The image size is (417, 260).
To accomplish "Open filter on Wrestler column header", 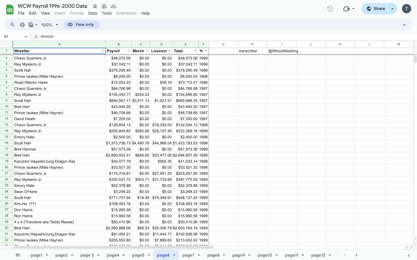I will click(103, 51).
